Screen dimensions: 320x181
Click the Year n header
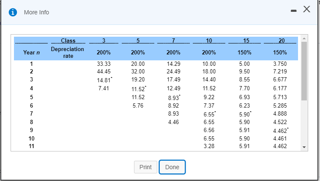tap(31, 53)
